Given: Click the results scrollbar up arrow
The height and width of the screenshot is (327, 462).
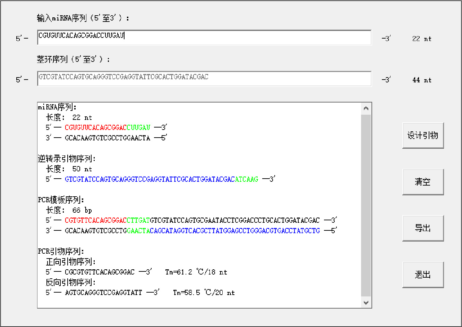Looking at the screenshot, I should tap(366, 109).
